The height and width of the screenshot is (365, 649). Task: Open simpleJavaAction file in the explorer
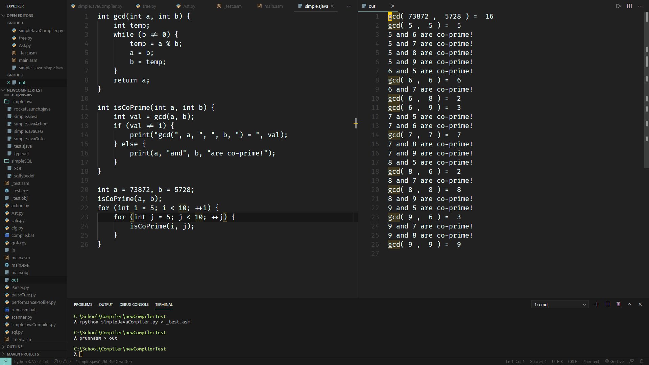(33, 124)
